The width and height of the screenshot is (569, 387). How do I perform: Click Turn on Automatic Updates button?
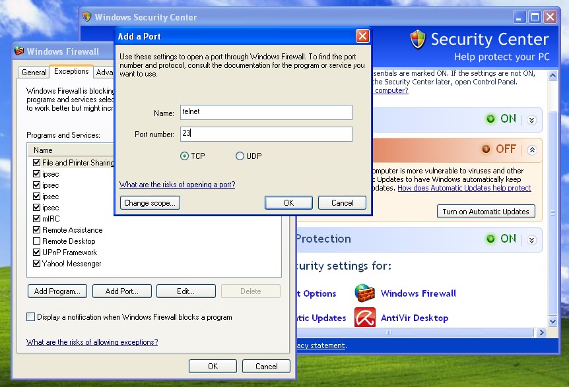coord(486,212)
